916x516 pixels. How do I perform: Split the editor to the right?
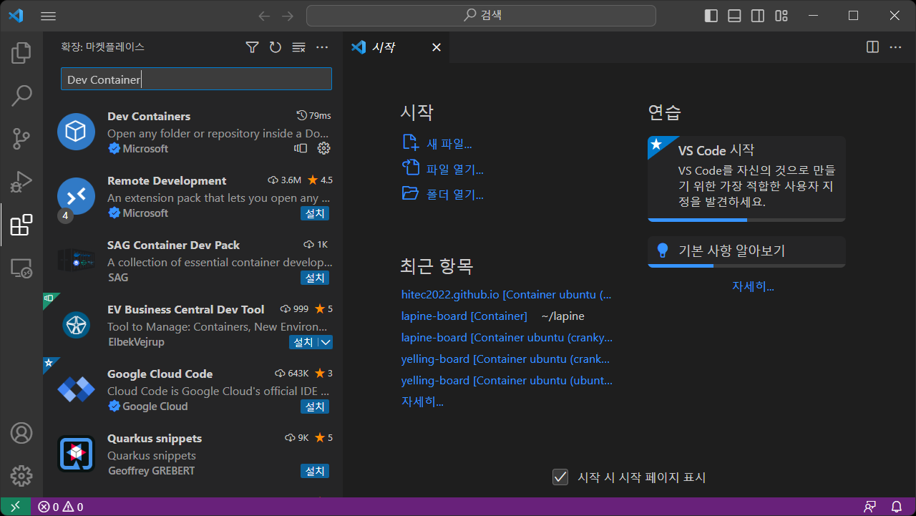pos(872,47)
